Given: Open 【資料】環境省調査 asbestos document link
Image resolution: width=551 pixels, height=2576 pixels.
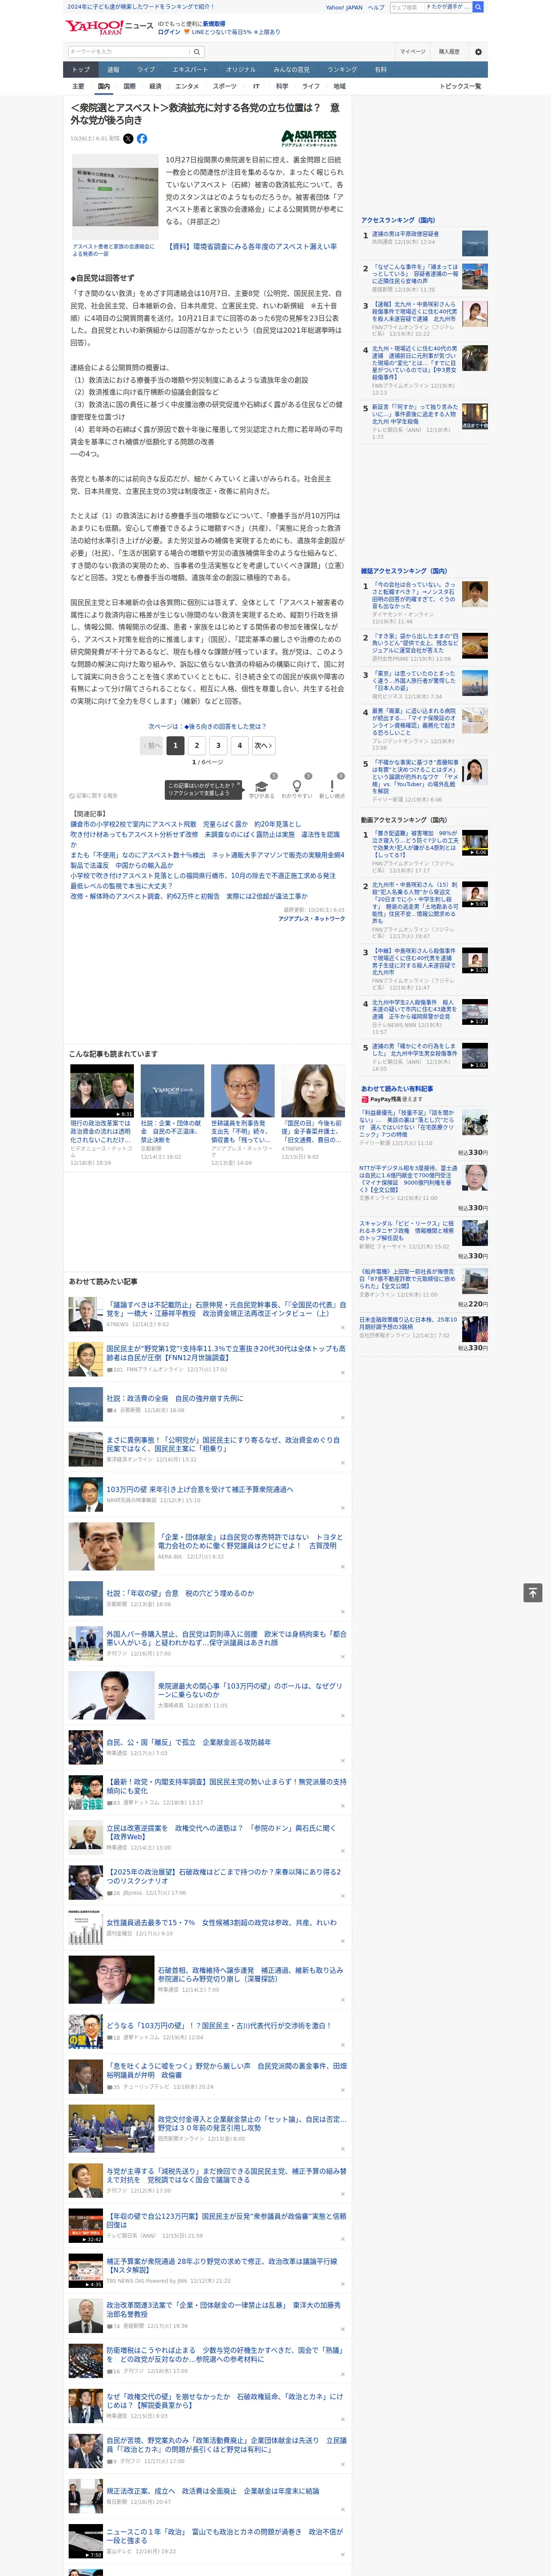Looking at the screenshot, I should point(252,246).
